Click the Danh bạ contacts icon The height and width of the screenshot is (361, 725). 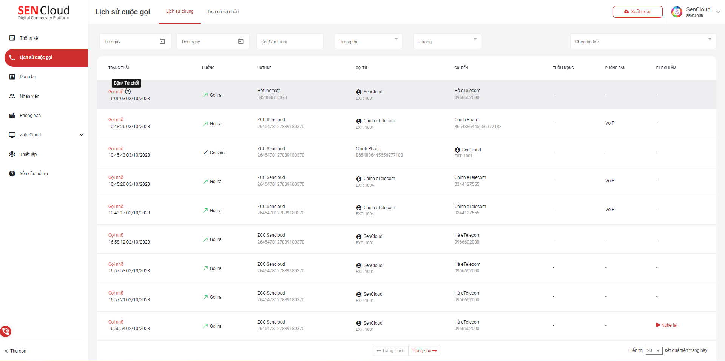click(x=12, y=77)
